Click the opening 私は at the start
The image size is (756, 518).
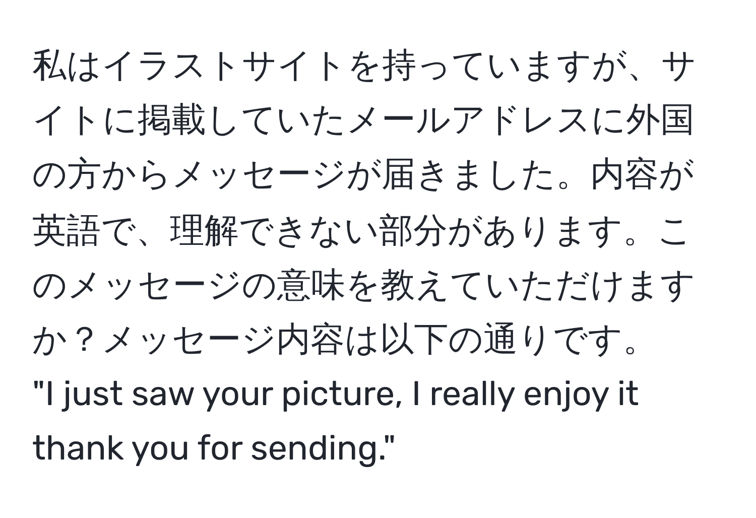coord(67,67)
